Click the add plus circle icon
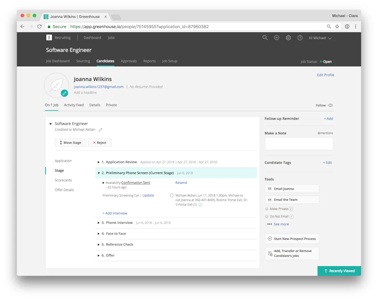This screenshot has height=300, width=378. pyautogui.click(x=276, y=38)
